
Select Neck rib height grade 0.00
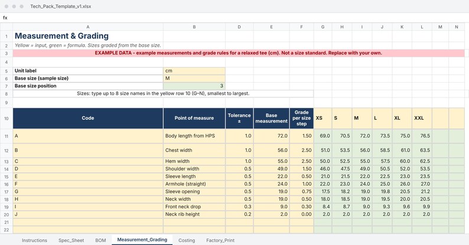pos(301,214)
